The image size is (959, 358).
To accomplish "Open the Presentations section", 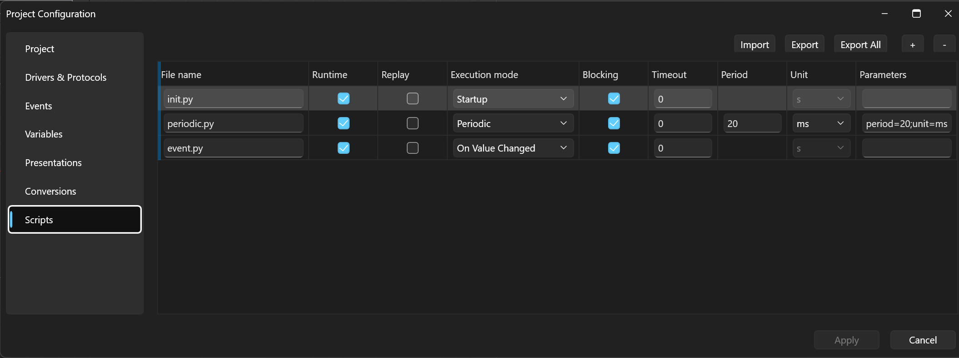I will point(75,163).
